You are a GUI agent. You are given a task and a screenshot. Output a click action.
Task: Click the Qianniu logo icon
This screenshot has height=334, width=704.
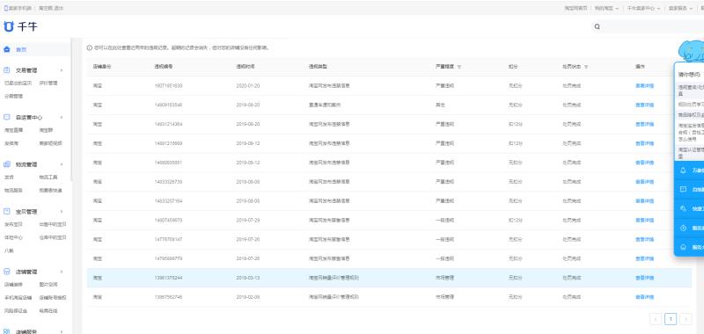point(9,26)
